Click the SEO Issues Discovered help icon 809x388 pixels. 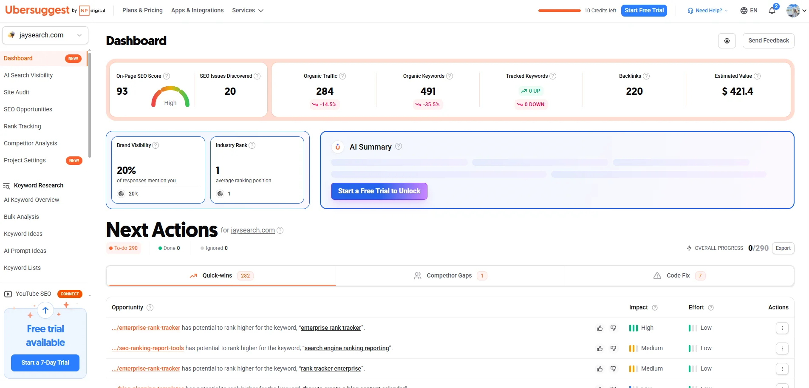pos(257,76)
